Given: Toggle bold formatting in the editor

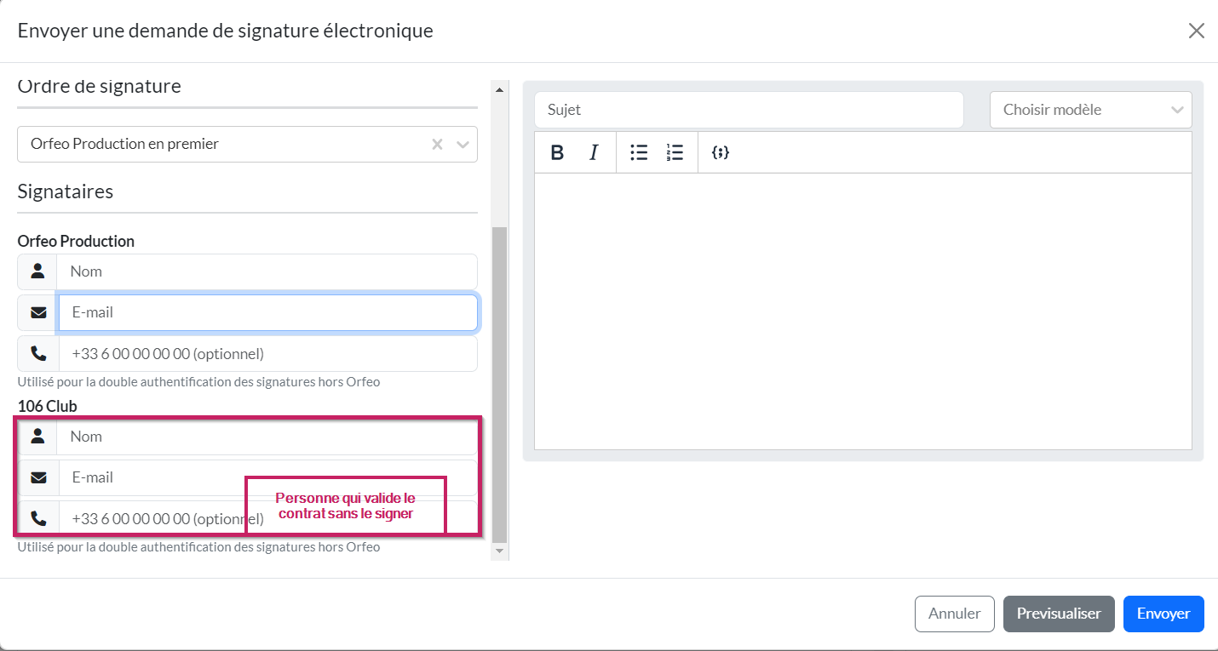Looking at the screenshot, I should coord(557,152).
